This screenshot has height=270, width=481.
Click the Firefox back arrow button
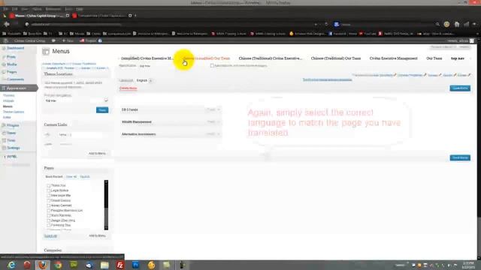[7, 24]
